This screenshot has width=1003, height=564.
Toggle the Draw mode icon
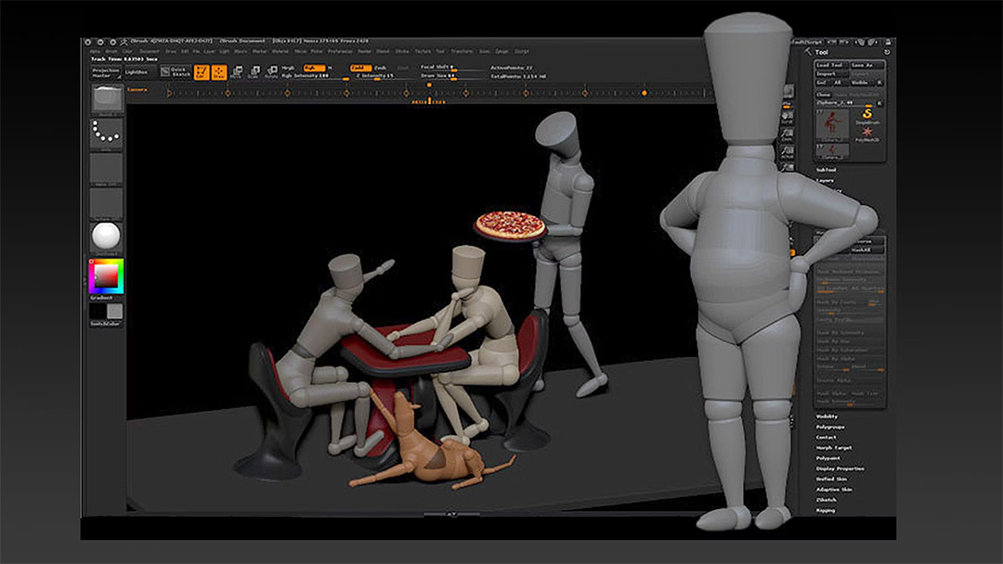[x=219, y=72]
